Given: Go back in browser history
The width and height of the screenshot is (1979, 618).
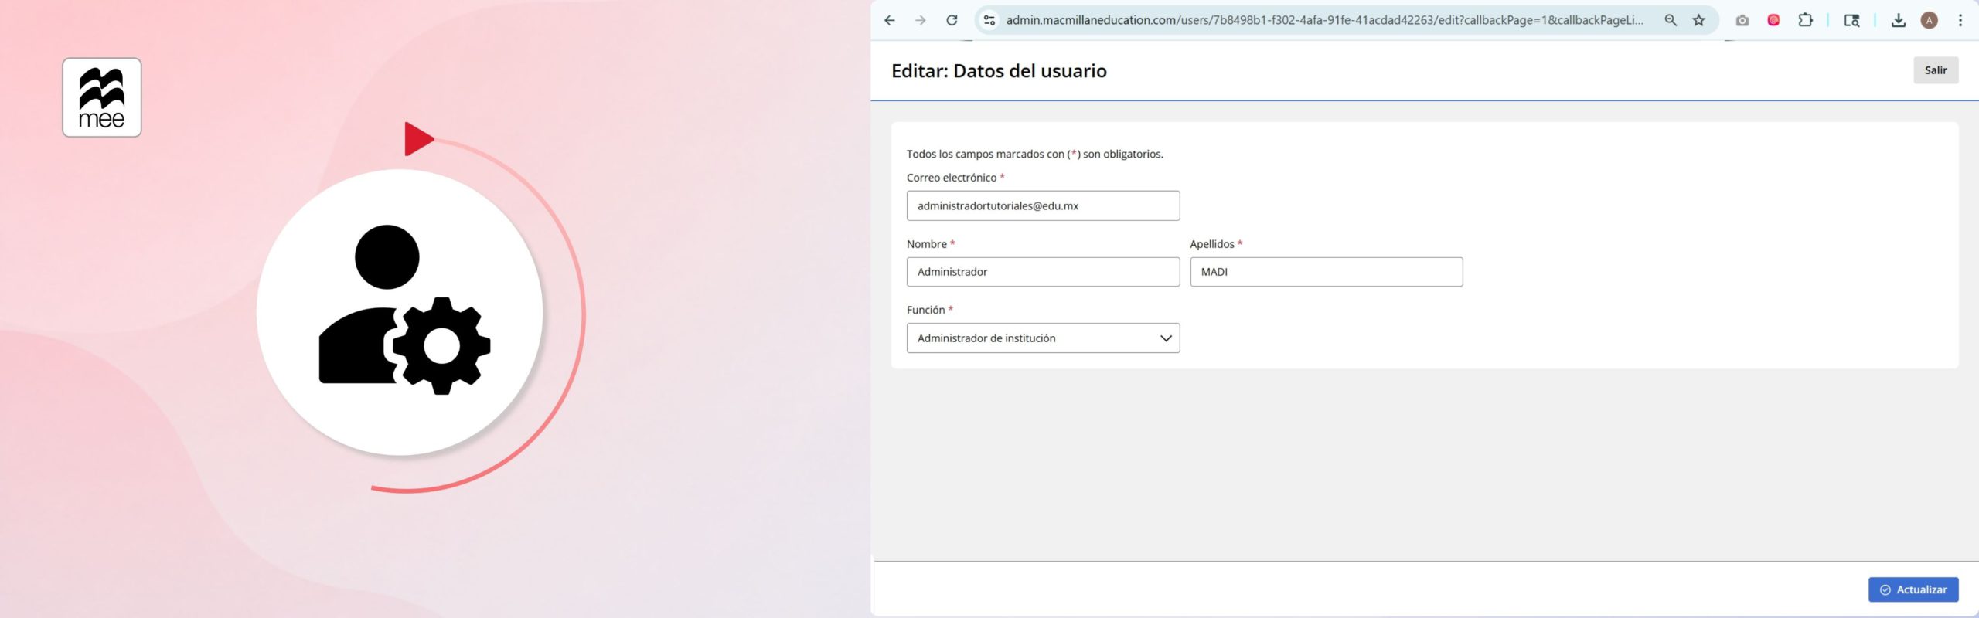Looking at the screenshot, I should point(889,21).
